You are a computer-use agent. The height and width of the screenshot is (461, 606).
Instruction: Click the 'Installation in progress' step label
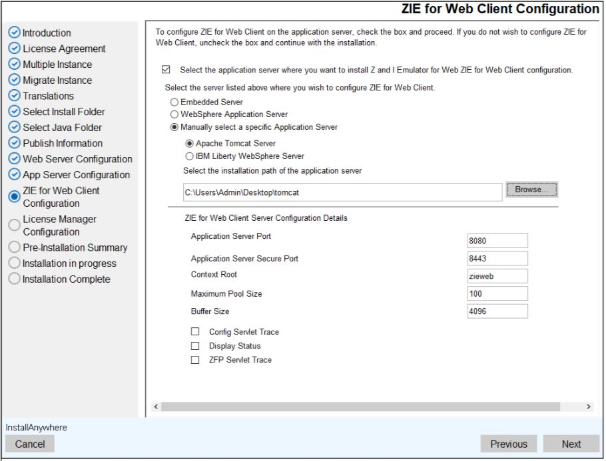(x=69, y=263)
